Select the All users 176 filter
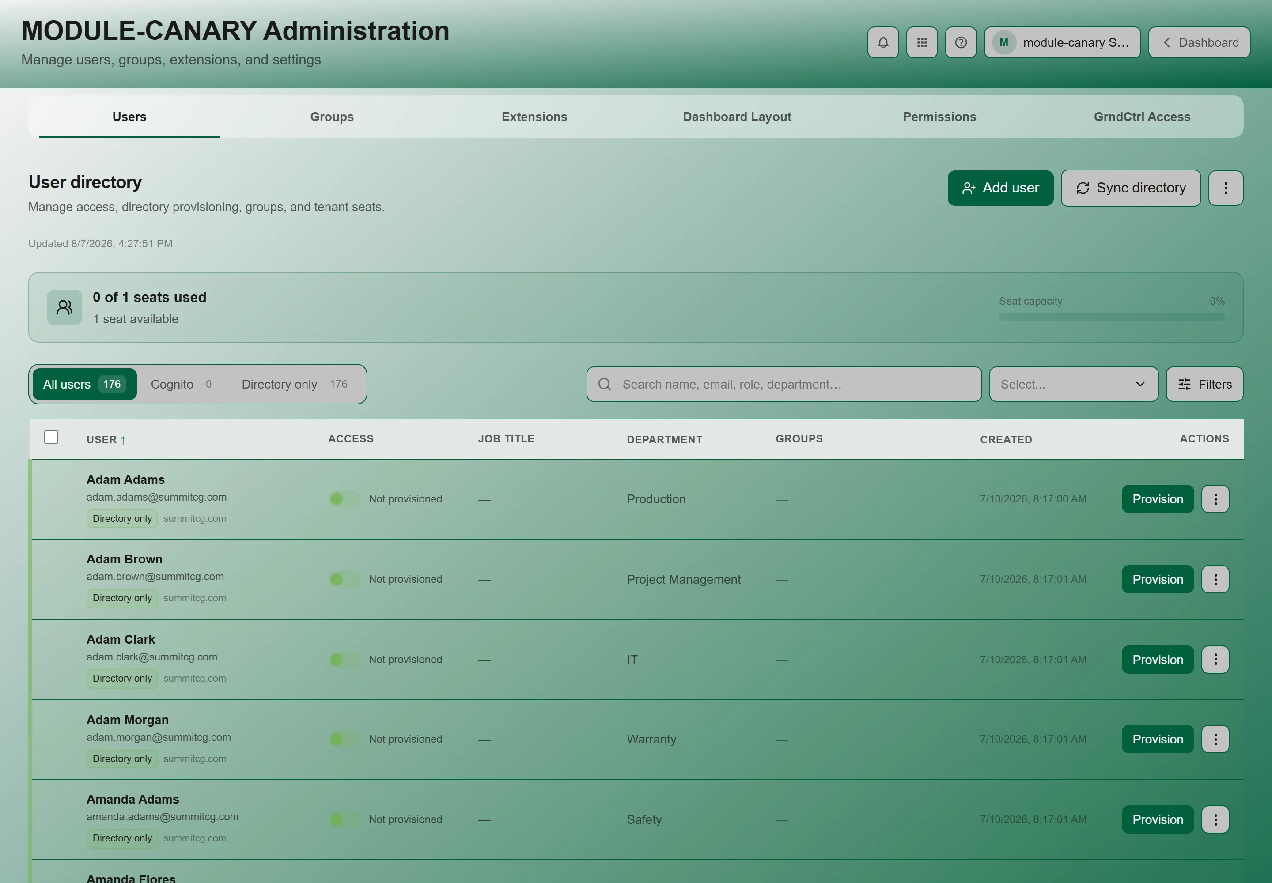The height and width of the screenshot is (883, 1272). [x=84, y=384]
